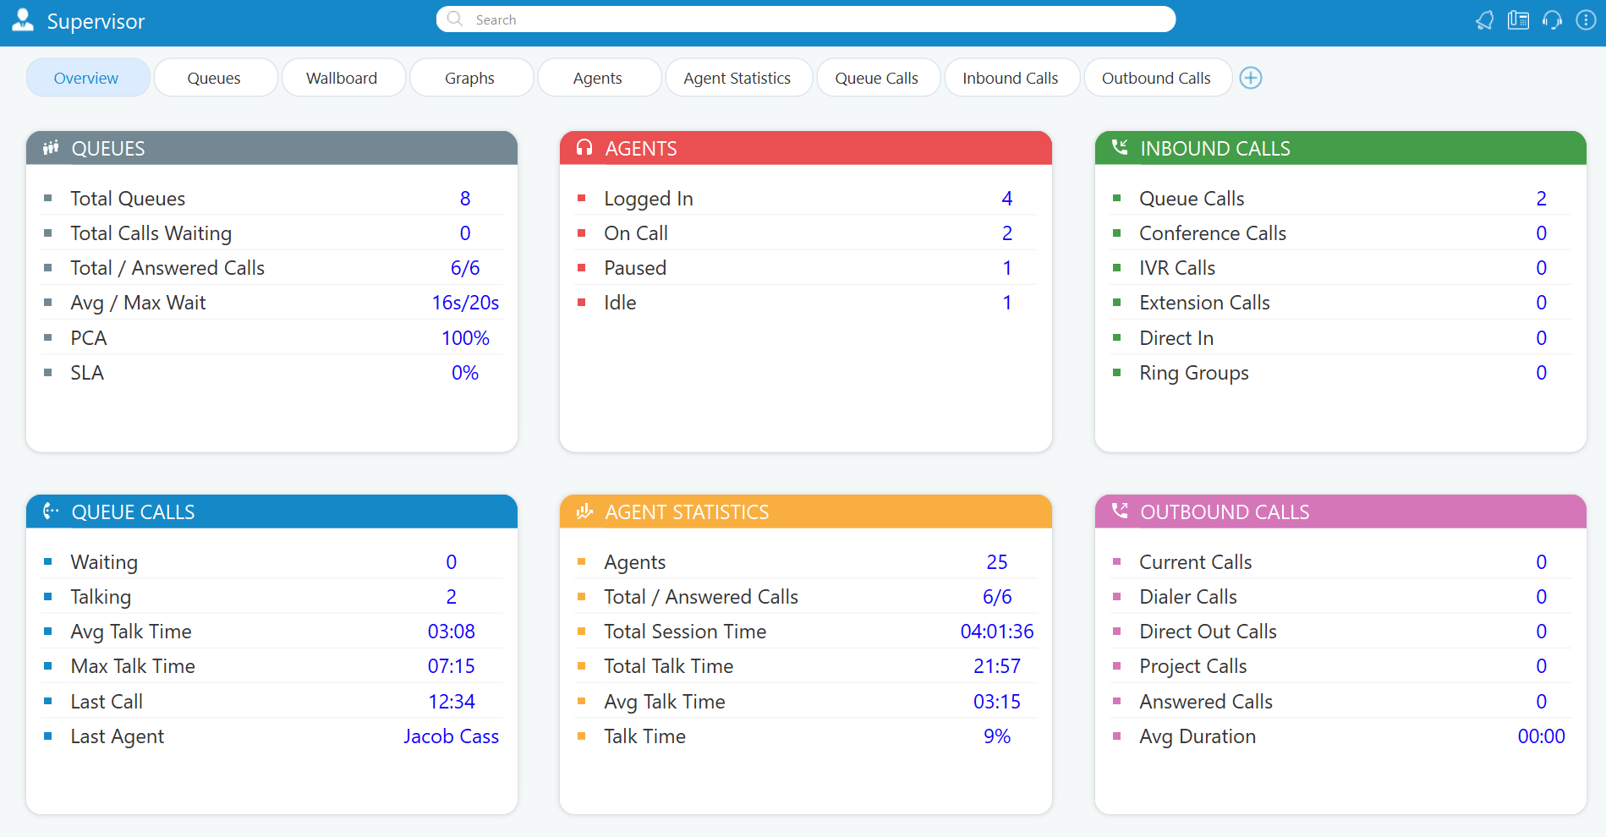Screen dimensions: 1606x837
Task: Switch to the Graphs tab
Action: (471, 78)
